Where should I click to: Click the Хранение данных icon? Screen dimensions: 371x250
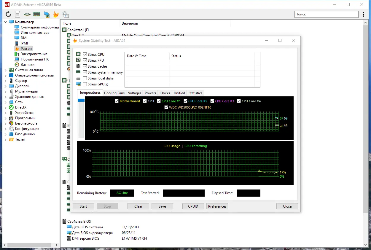click(11, 97)
